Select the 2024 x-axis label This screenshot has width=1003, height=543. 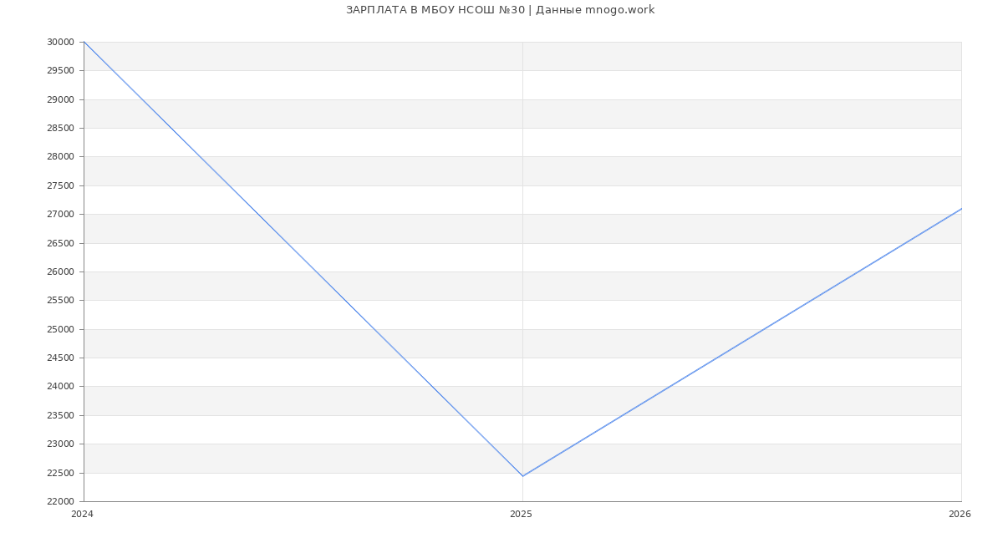(82, 514)
